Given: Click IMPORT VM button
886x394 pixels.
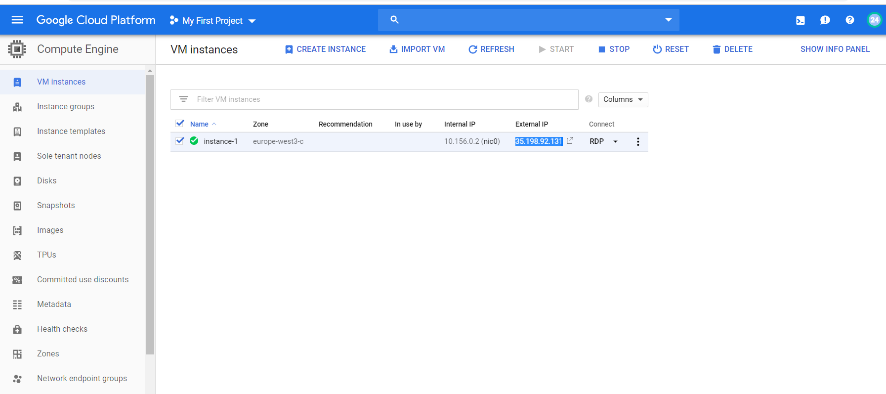Looking at the screenshot, I should pyautogui.click(x=417, y=49).
